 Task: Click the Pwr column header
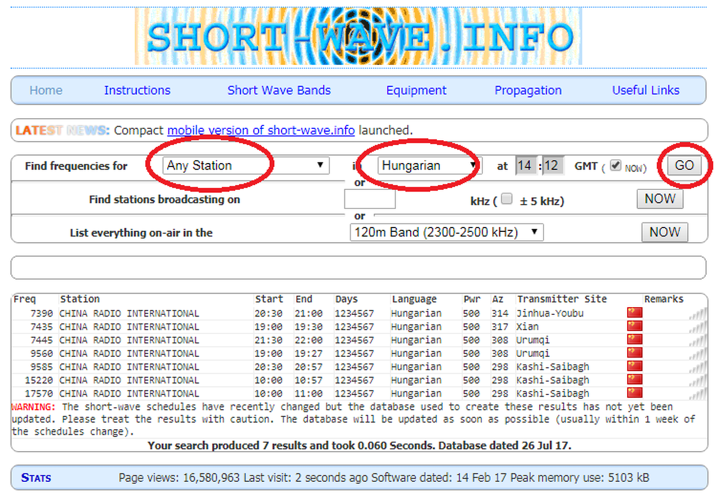[x=472, y=299]
